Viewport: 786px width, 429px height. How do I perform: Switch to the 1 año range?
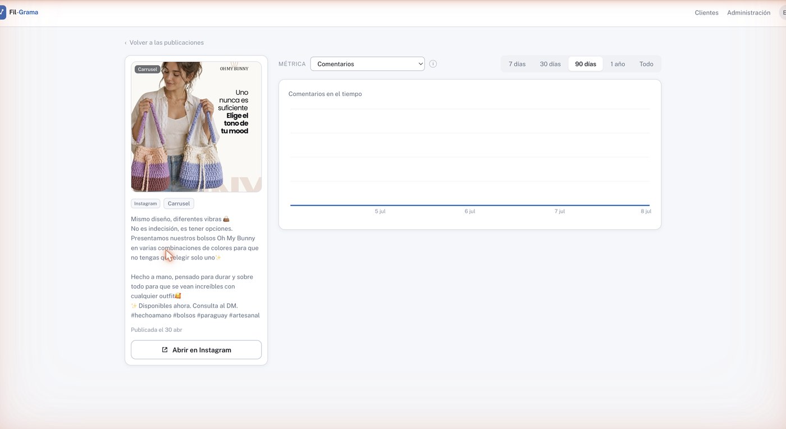point(618,64)
